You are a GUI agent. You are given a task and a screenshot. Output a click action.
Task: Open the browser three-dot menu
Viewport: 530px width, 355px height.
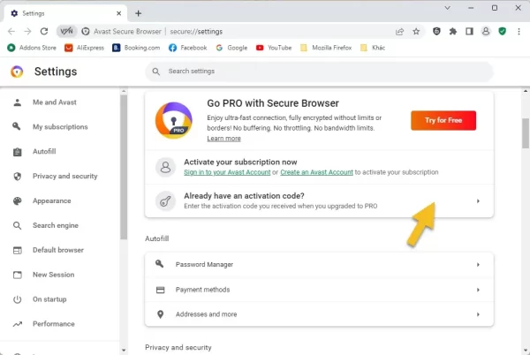519,32
